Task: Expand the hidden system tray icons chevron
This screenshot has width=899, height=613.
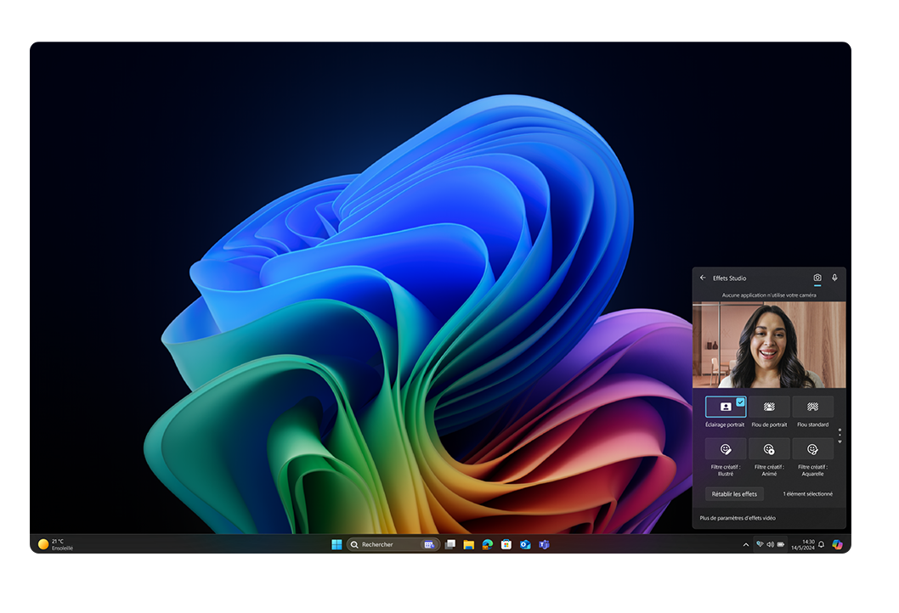Action: tap(746, 544)
